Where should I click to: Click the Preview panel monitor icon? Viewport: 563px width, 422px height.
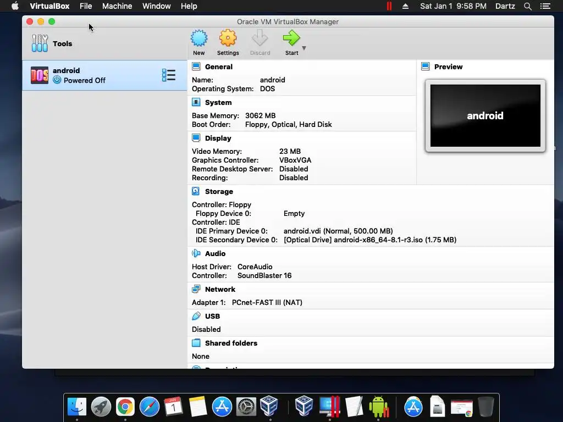[x=426, y=66]
